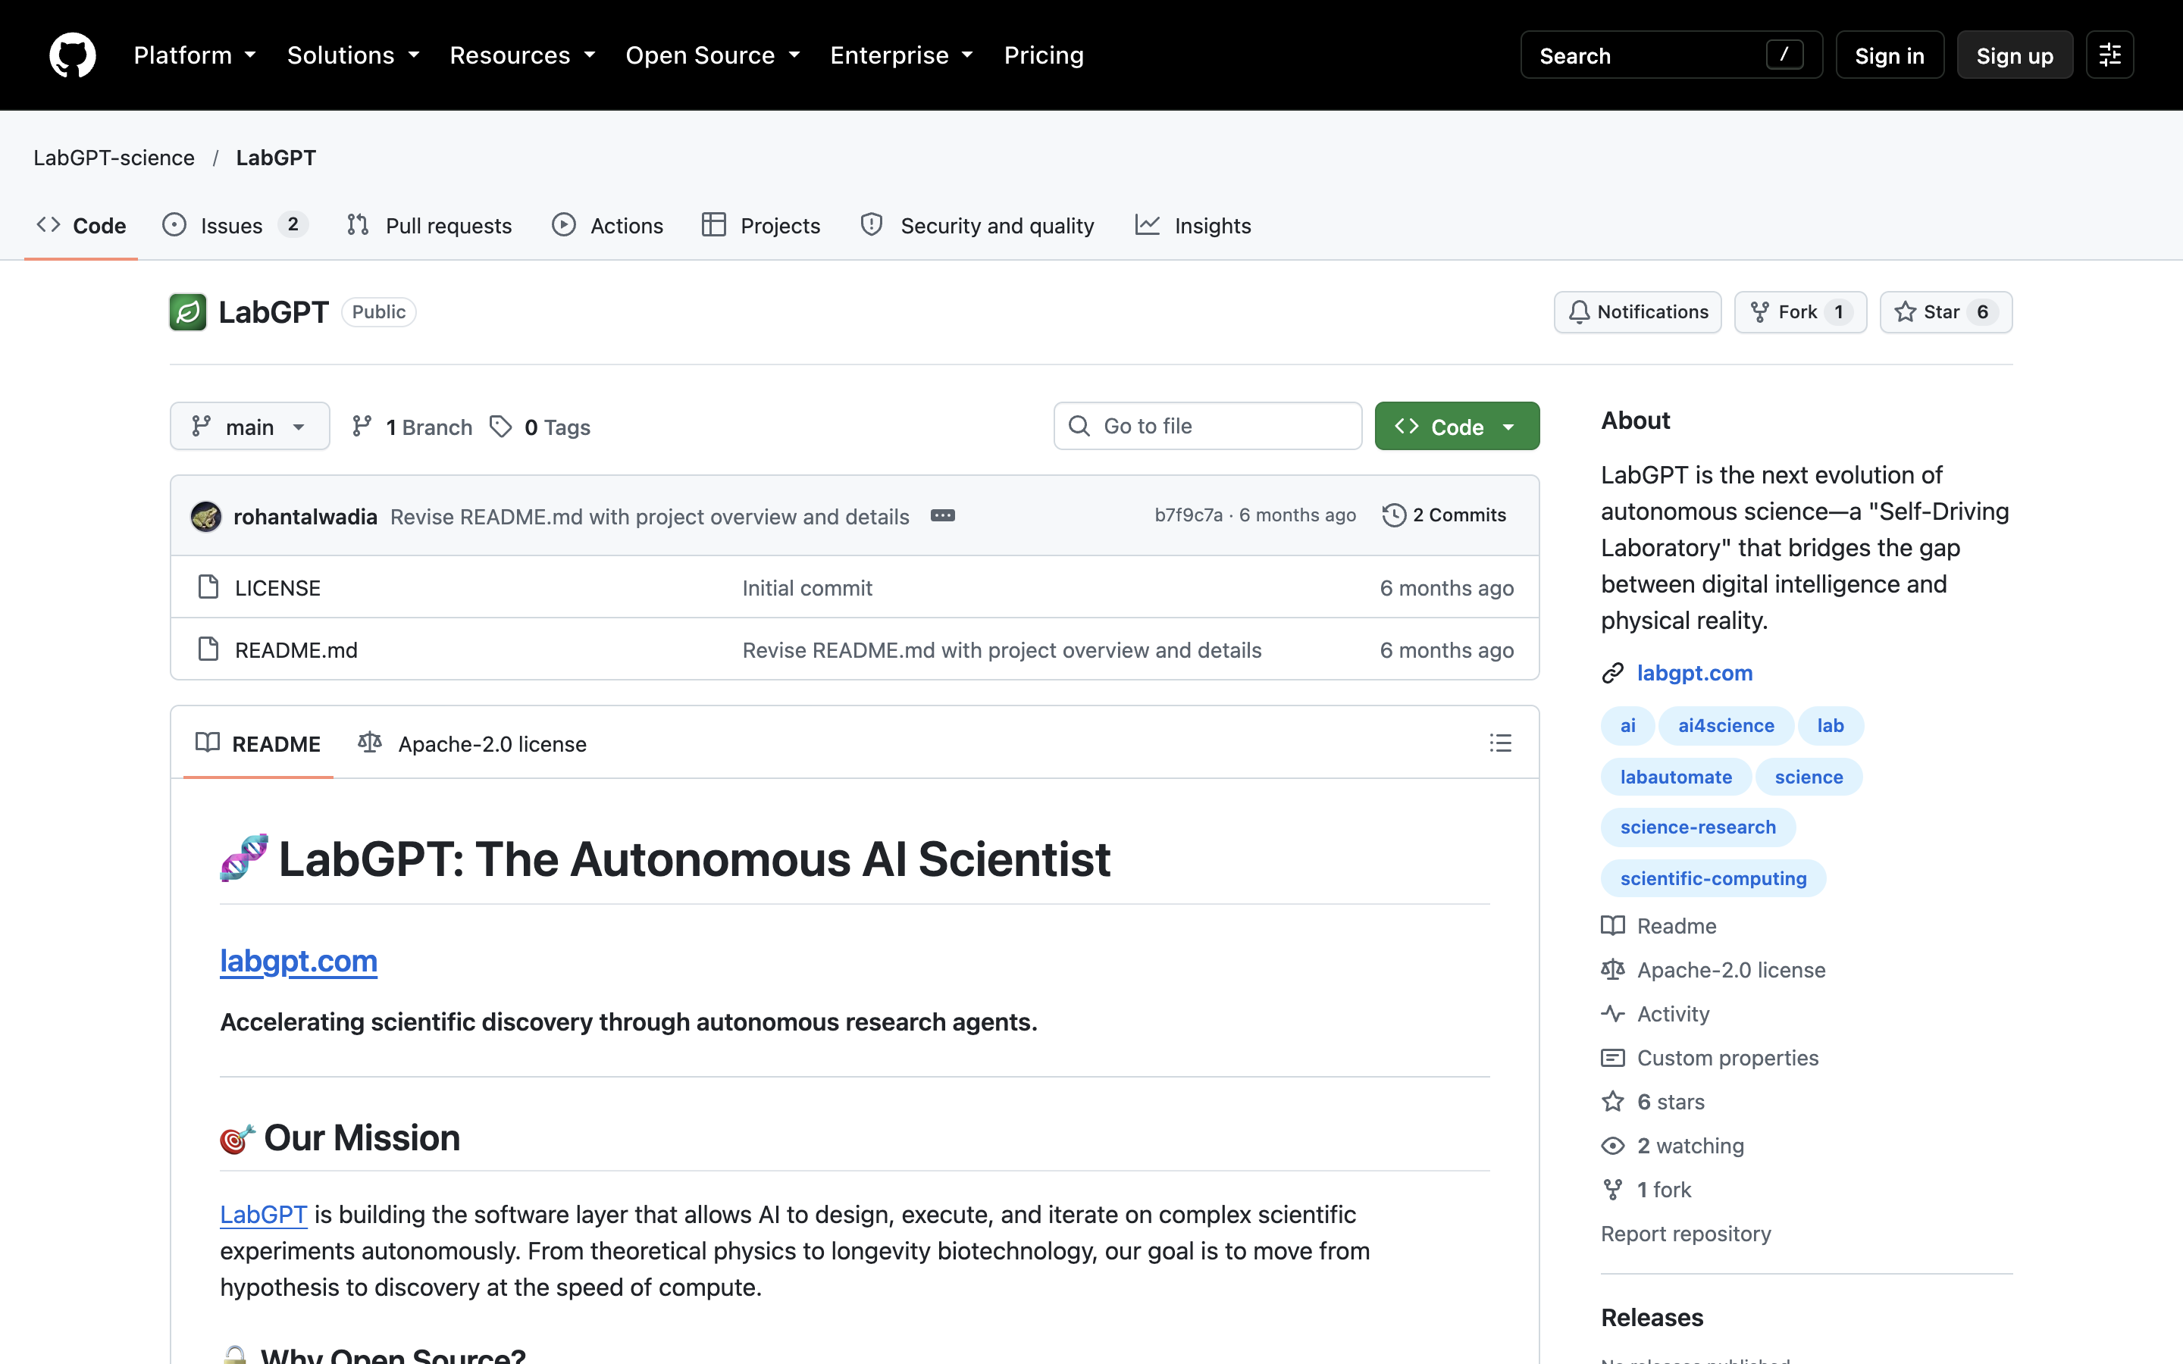Star the LabGPT repository

pos(1946,312)
